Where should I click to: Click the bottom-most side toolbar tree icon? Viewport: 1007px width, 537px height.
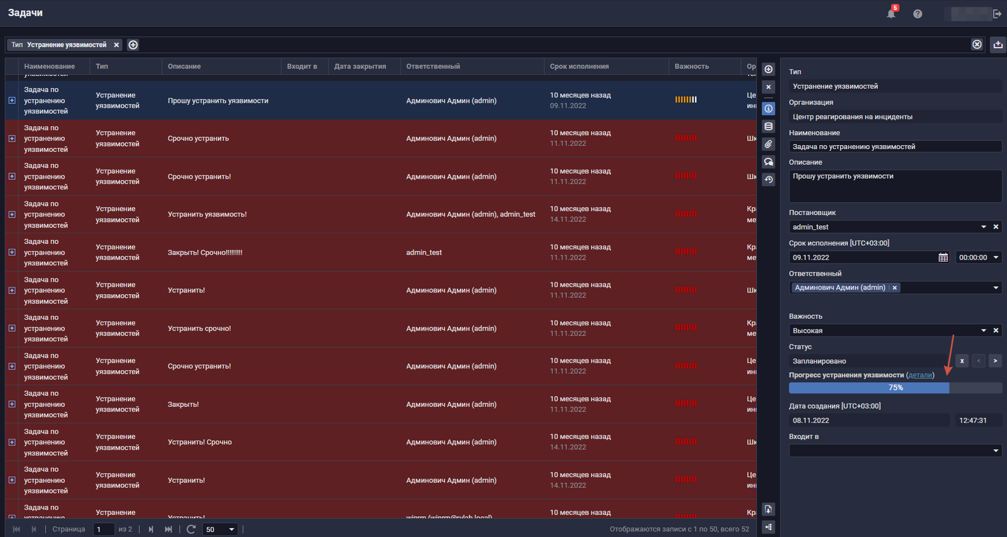[x=769, y=527]
